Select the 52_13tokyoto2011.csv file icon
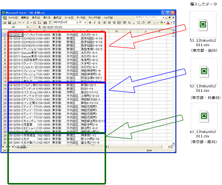The image size is (222, 185). click(x=204, y=71)
